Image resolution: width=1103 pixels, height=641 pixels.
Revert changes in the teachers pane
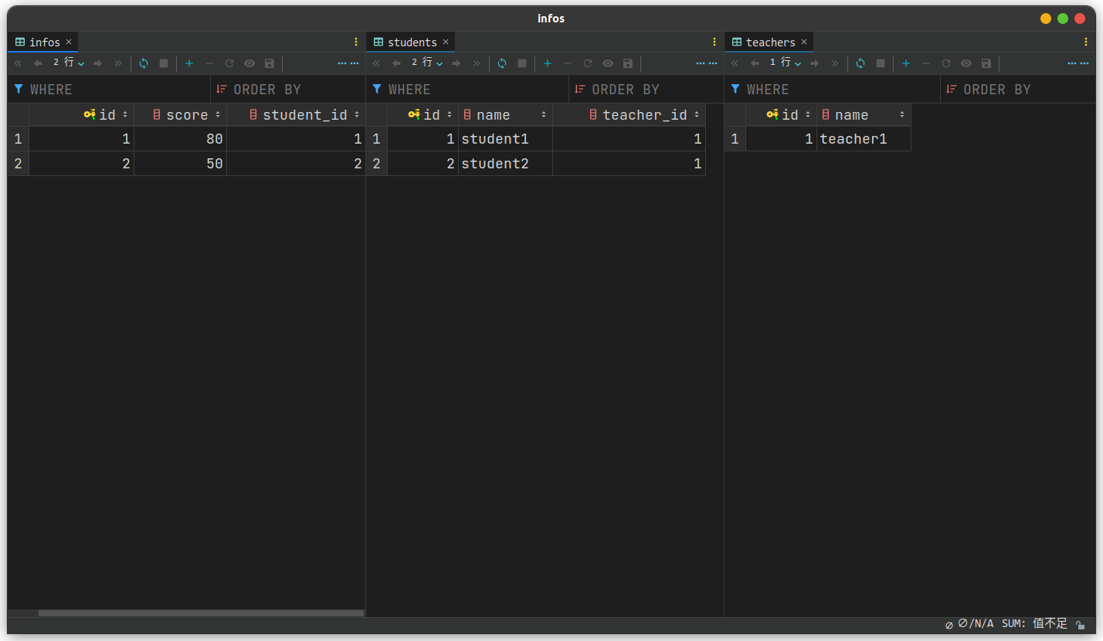point(946,63)
